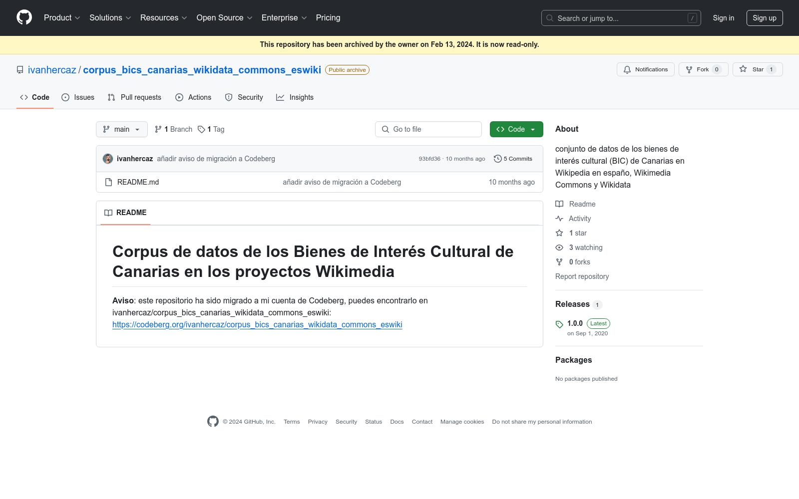View the 1 Branch link
The width and height of the screenshot is (799, 499).
click(x=173, y=129)
